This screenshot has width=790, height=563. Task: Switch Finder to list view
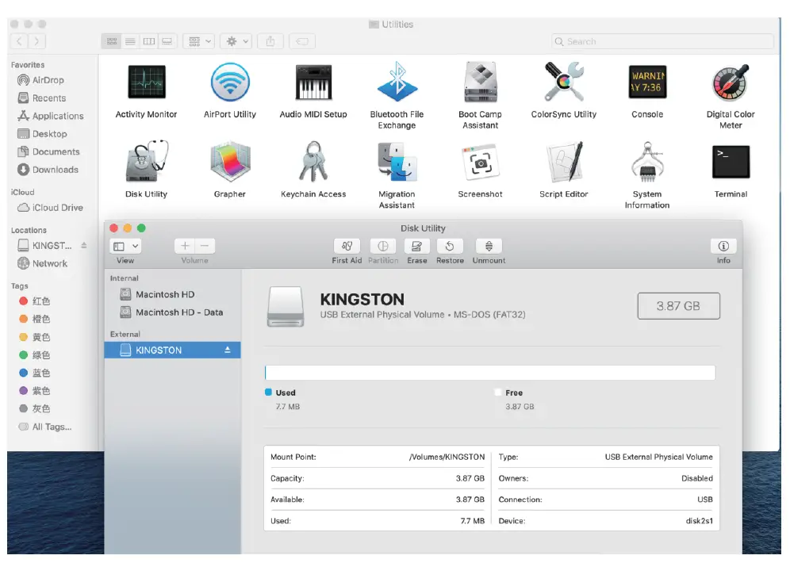(130, 41)
